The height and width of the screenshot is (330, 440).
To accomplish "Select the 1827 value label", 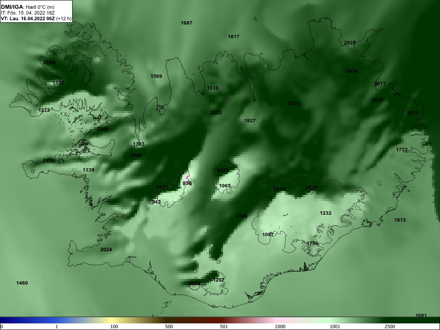I will 250,121.
